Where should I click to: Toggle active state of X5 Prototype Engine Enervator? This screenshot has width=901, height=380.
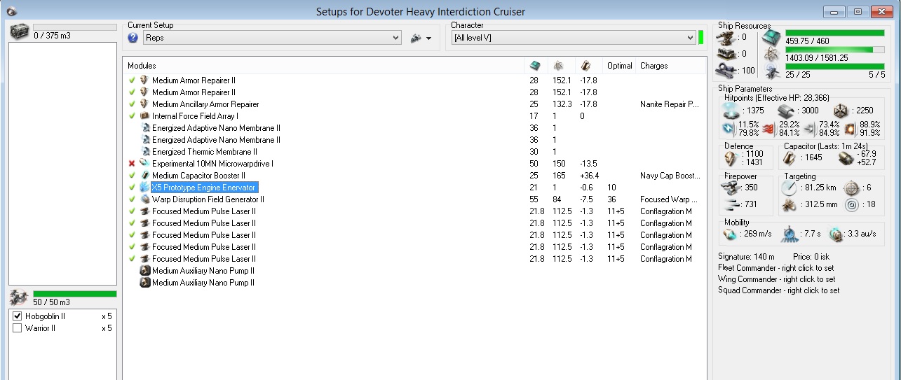coord(132,188)
